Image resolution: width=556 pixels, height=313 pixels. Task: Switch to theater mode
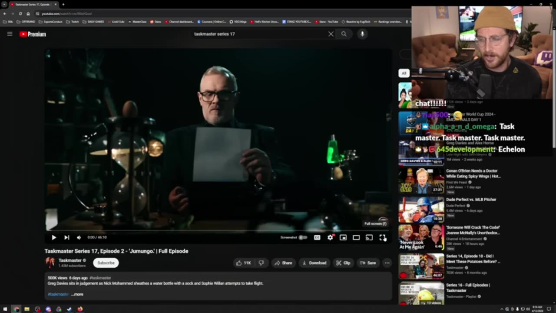(356, 237)
